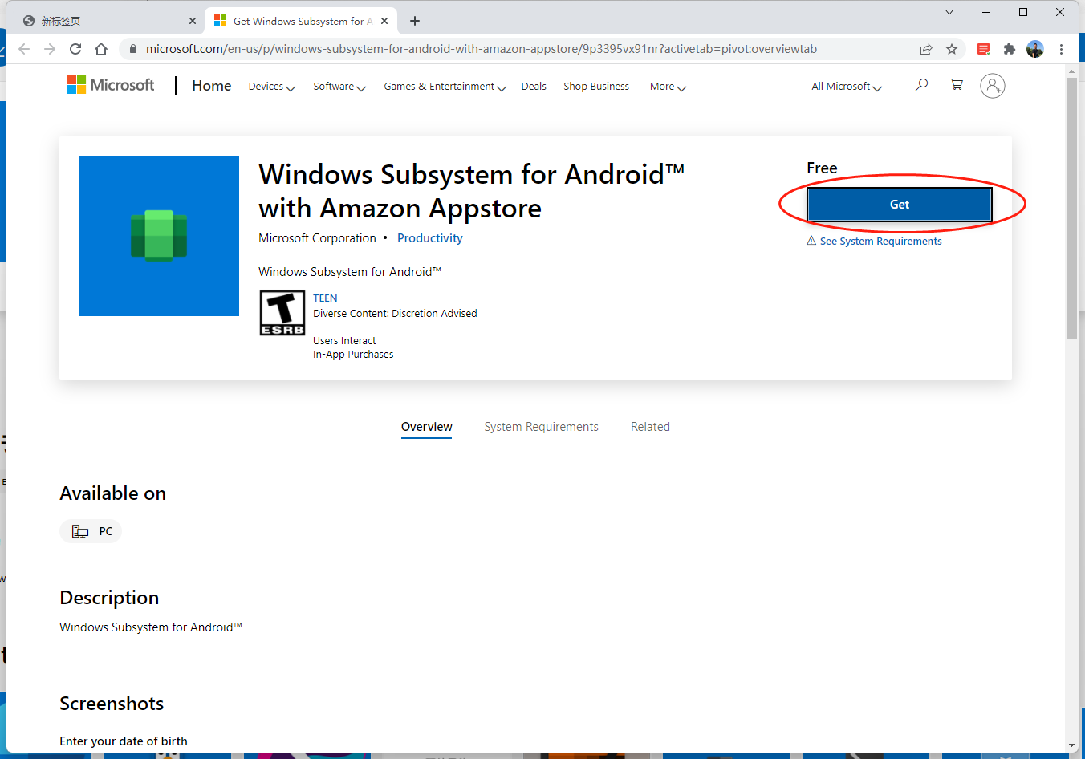Click the Get button
The image size is (1085, 759).
899,205
